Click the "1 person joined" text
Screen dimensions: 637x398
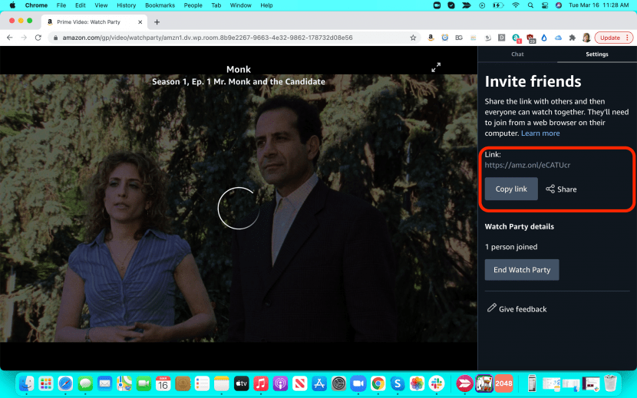[511, 247]
